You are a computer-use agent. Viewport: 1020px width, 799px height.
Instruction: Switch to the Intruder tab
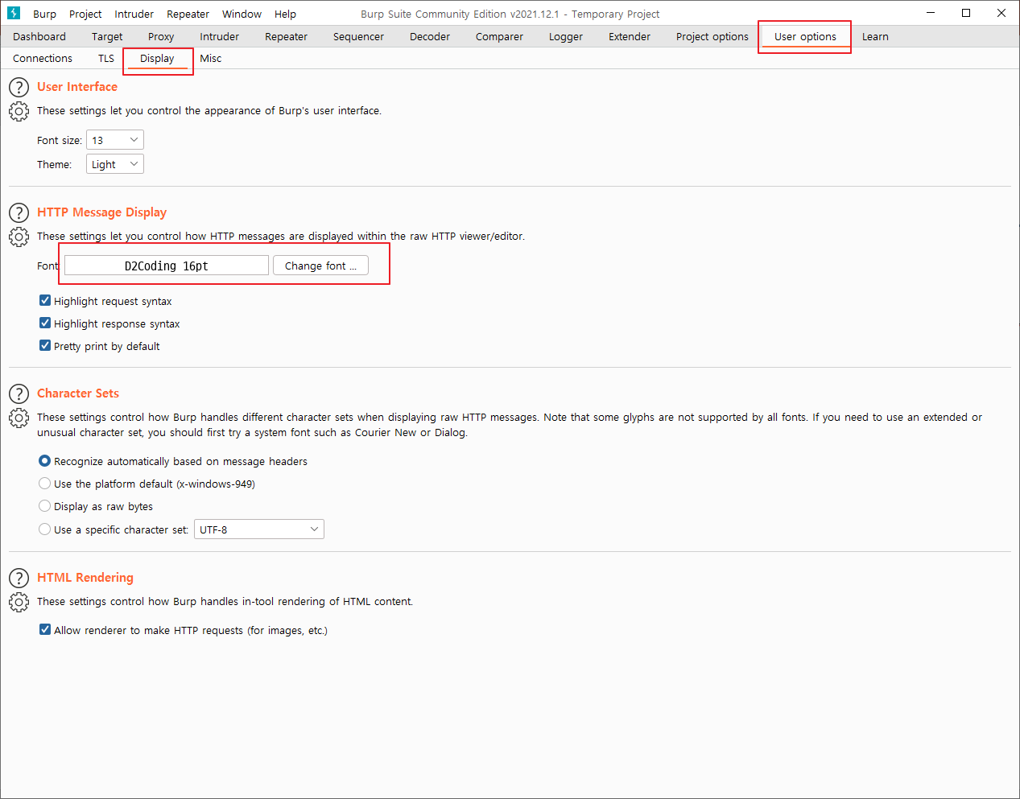click(220, 36)
